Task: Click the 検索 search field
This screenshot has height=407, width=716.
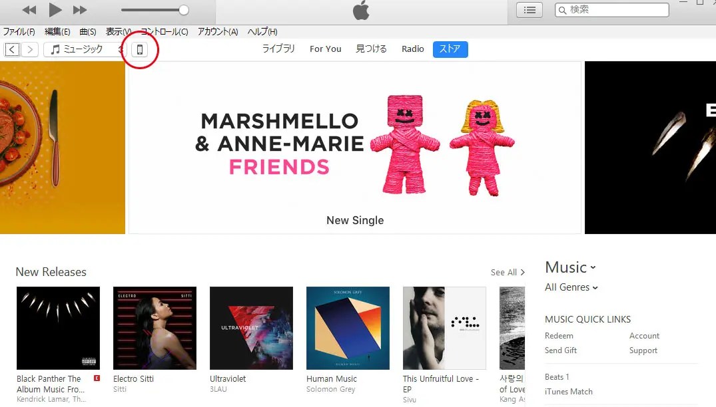Action: 612,10
